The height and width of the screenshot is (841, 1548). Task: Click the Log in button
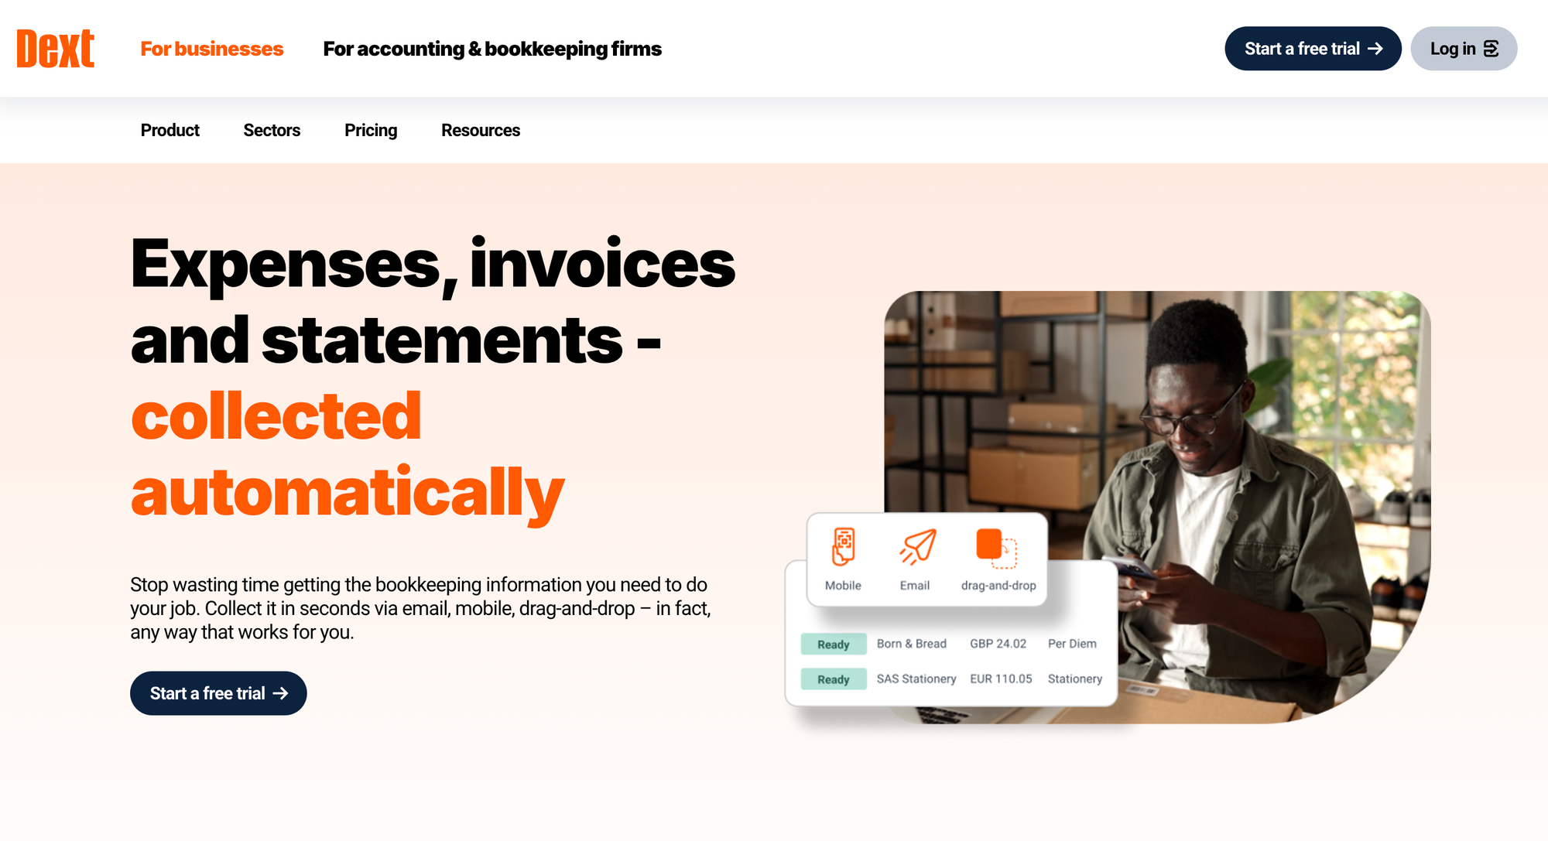1464,48
